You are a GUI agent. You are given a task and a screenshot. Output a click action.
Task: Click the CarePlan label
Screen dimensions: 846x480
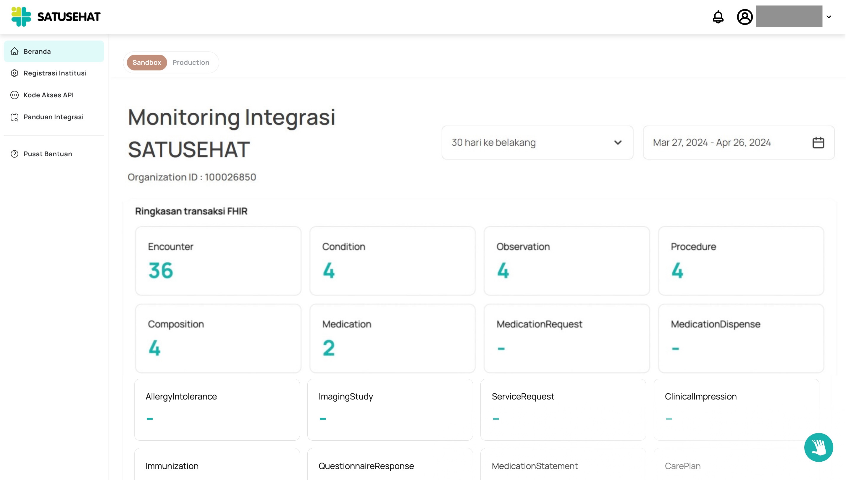pos(683,466)
